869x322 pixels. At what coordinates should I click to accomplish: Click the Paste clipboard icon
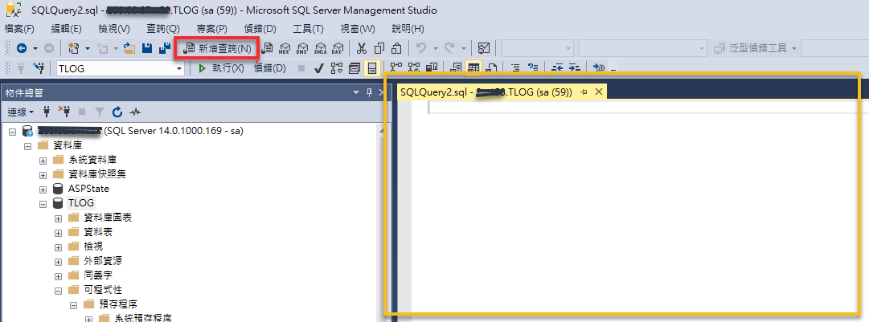[396, 49]
